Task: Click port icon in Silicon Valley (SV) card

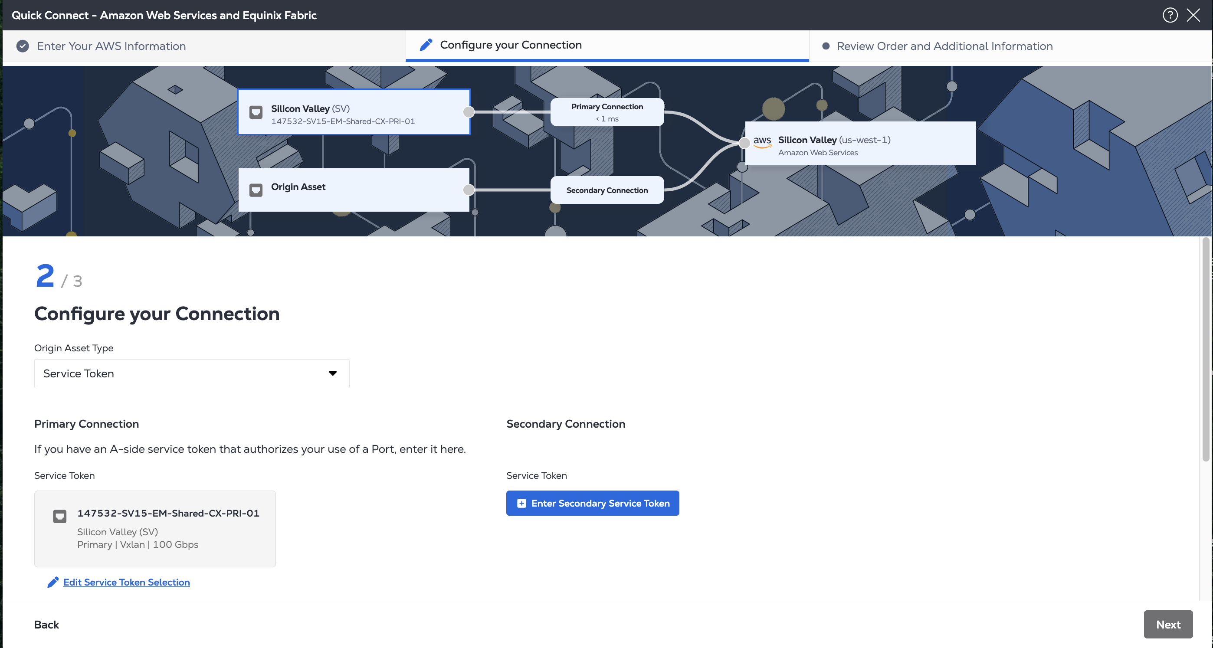Action: 256,112
